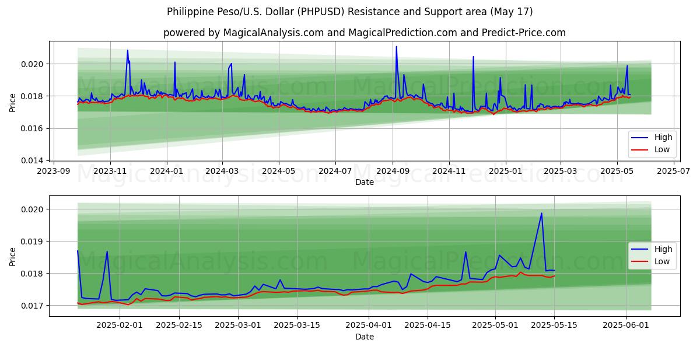Select the upper chart's 'Price' axis label
This screenshot has width=700, height=350.
pyautogui.click(x=13, y=103)
